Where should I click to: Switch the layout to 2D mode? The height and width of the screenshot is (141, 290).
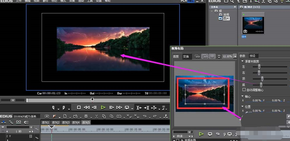pos(197,56)
